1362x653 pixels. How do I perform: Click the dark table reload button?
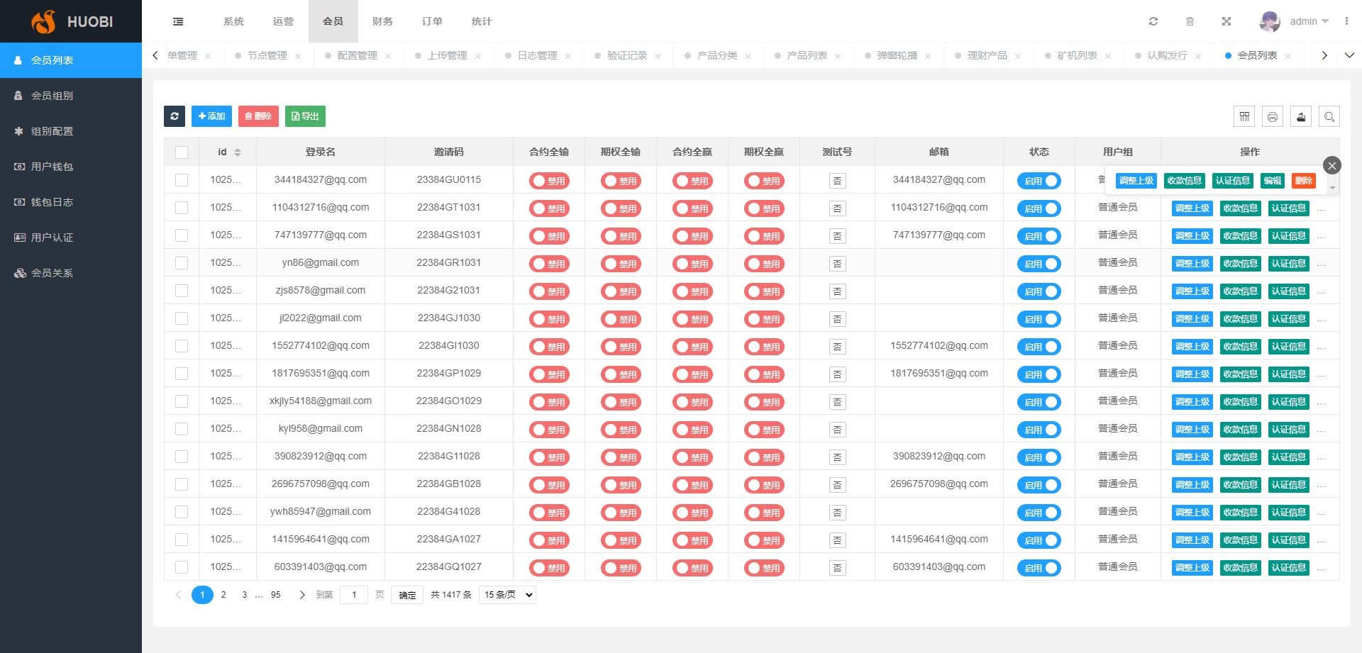(x=175, y=116)
